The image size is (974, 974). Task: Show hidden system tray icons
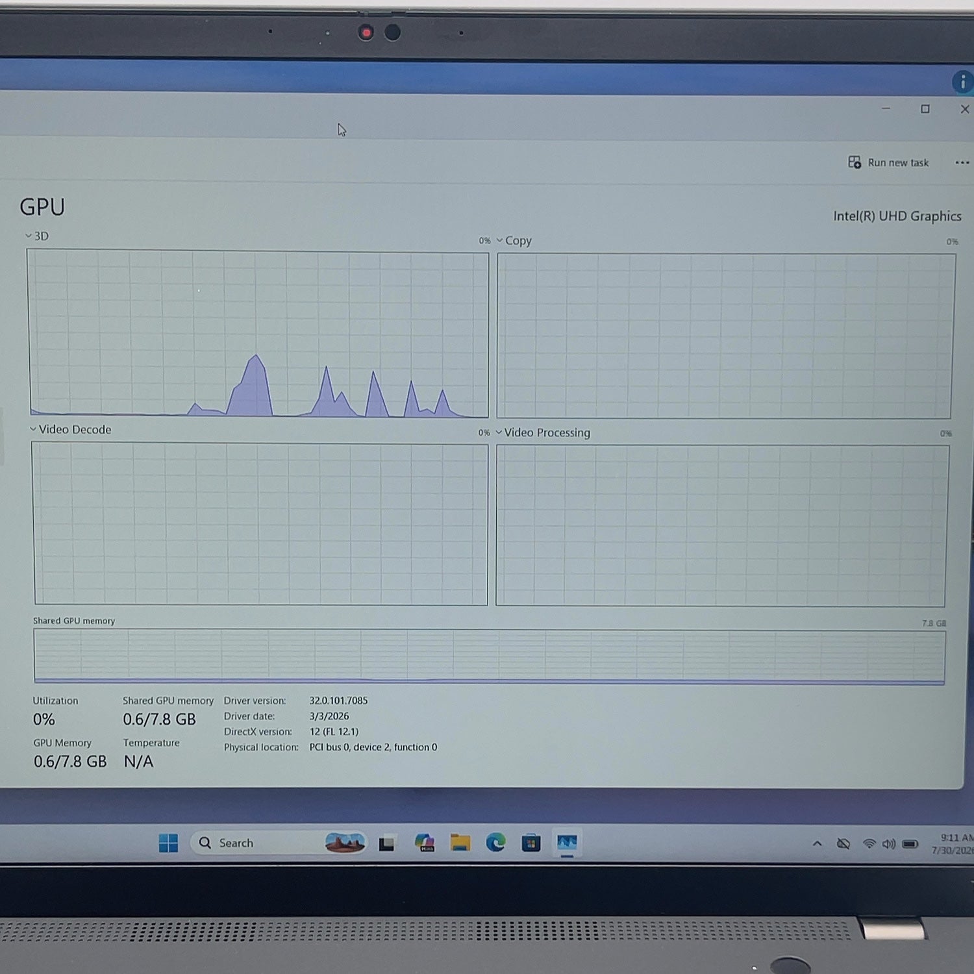(x=818, y=843)
